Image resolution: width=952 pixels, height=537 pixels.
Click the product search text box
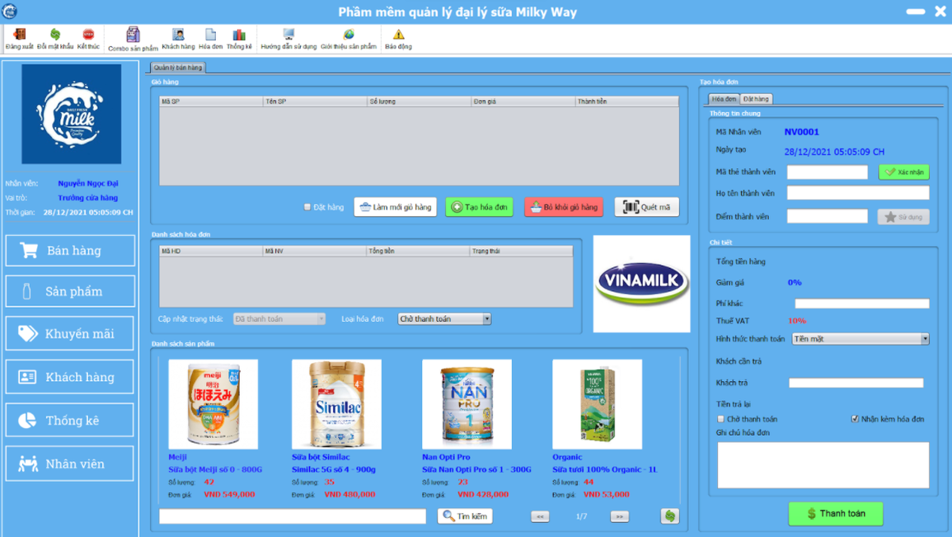coord(293,516)
